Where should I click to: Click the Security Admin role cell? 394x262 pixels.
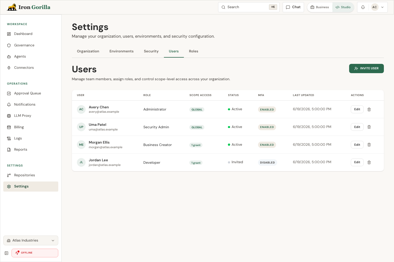click(x=156, y=127)
